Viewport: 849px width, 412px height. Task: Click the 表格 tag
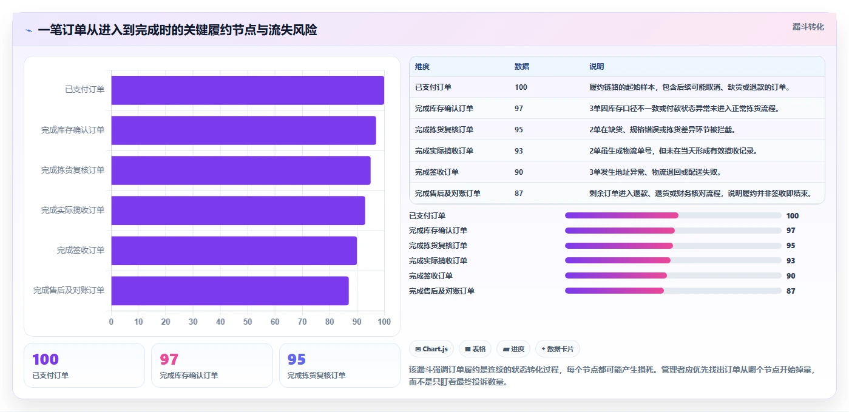point(475,349)
